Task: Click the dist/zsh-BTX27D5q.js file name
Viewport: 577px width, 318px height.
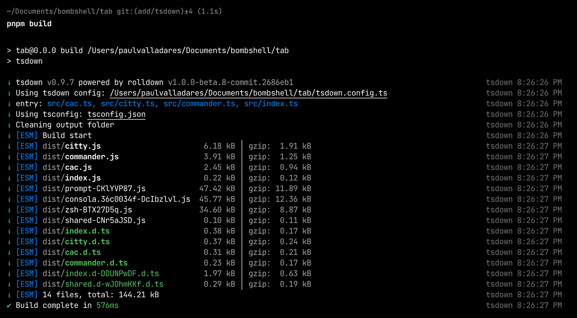Action: [87, 210]
